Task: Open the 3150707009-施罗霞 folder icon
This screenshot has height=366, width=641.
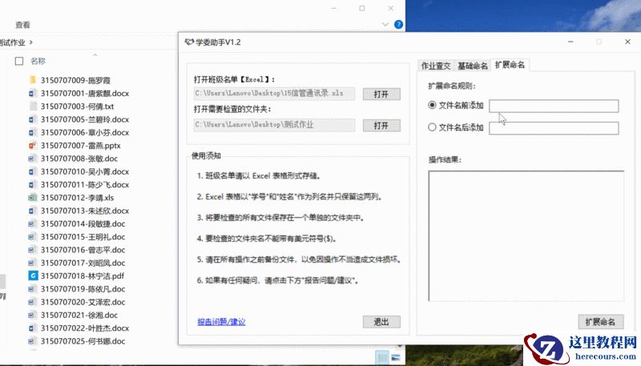Action: (x=33, y=80)
